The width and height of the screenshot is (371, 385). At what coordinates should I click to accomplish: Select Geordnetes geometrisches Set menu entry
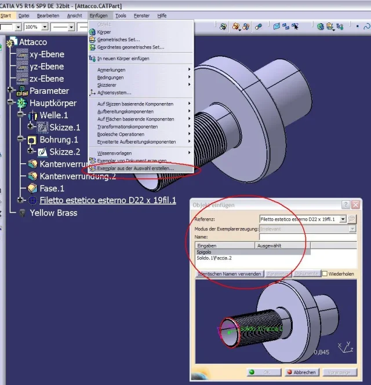point(141,47)
